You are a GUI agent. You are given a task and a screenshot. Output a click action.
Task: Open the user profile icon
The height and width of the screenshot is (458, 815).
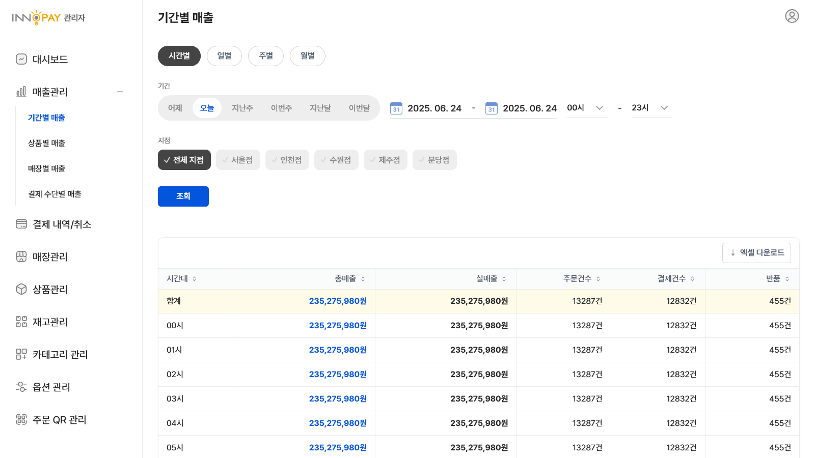click(x=792, y=16)
